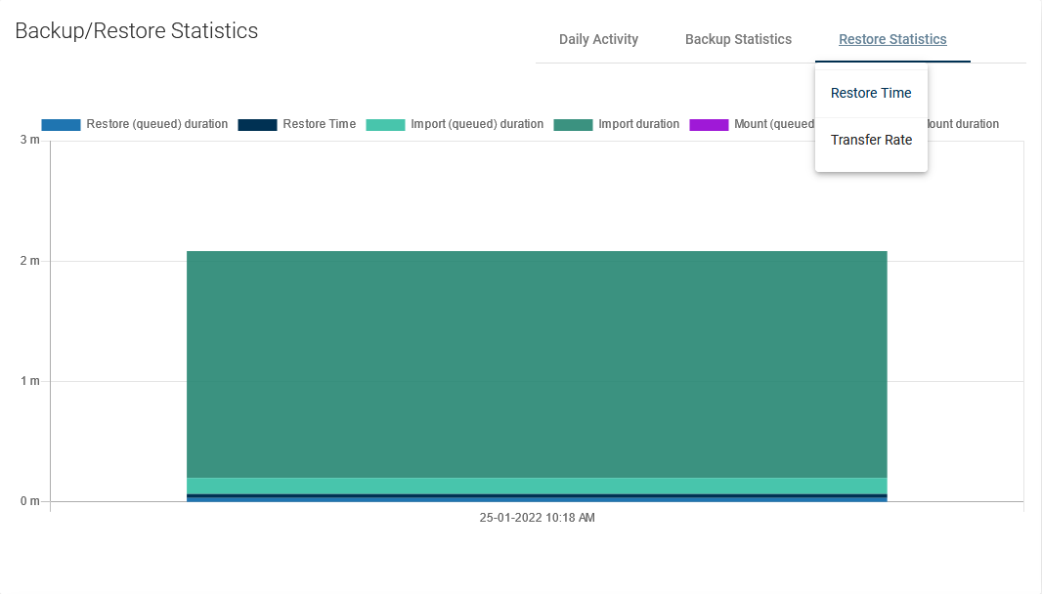
Task: Toggle the Import duration legend label text
Action: pyautogui.click(x=638, y=125)
